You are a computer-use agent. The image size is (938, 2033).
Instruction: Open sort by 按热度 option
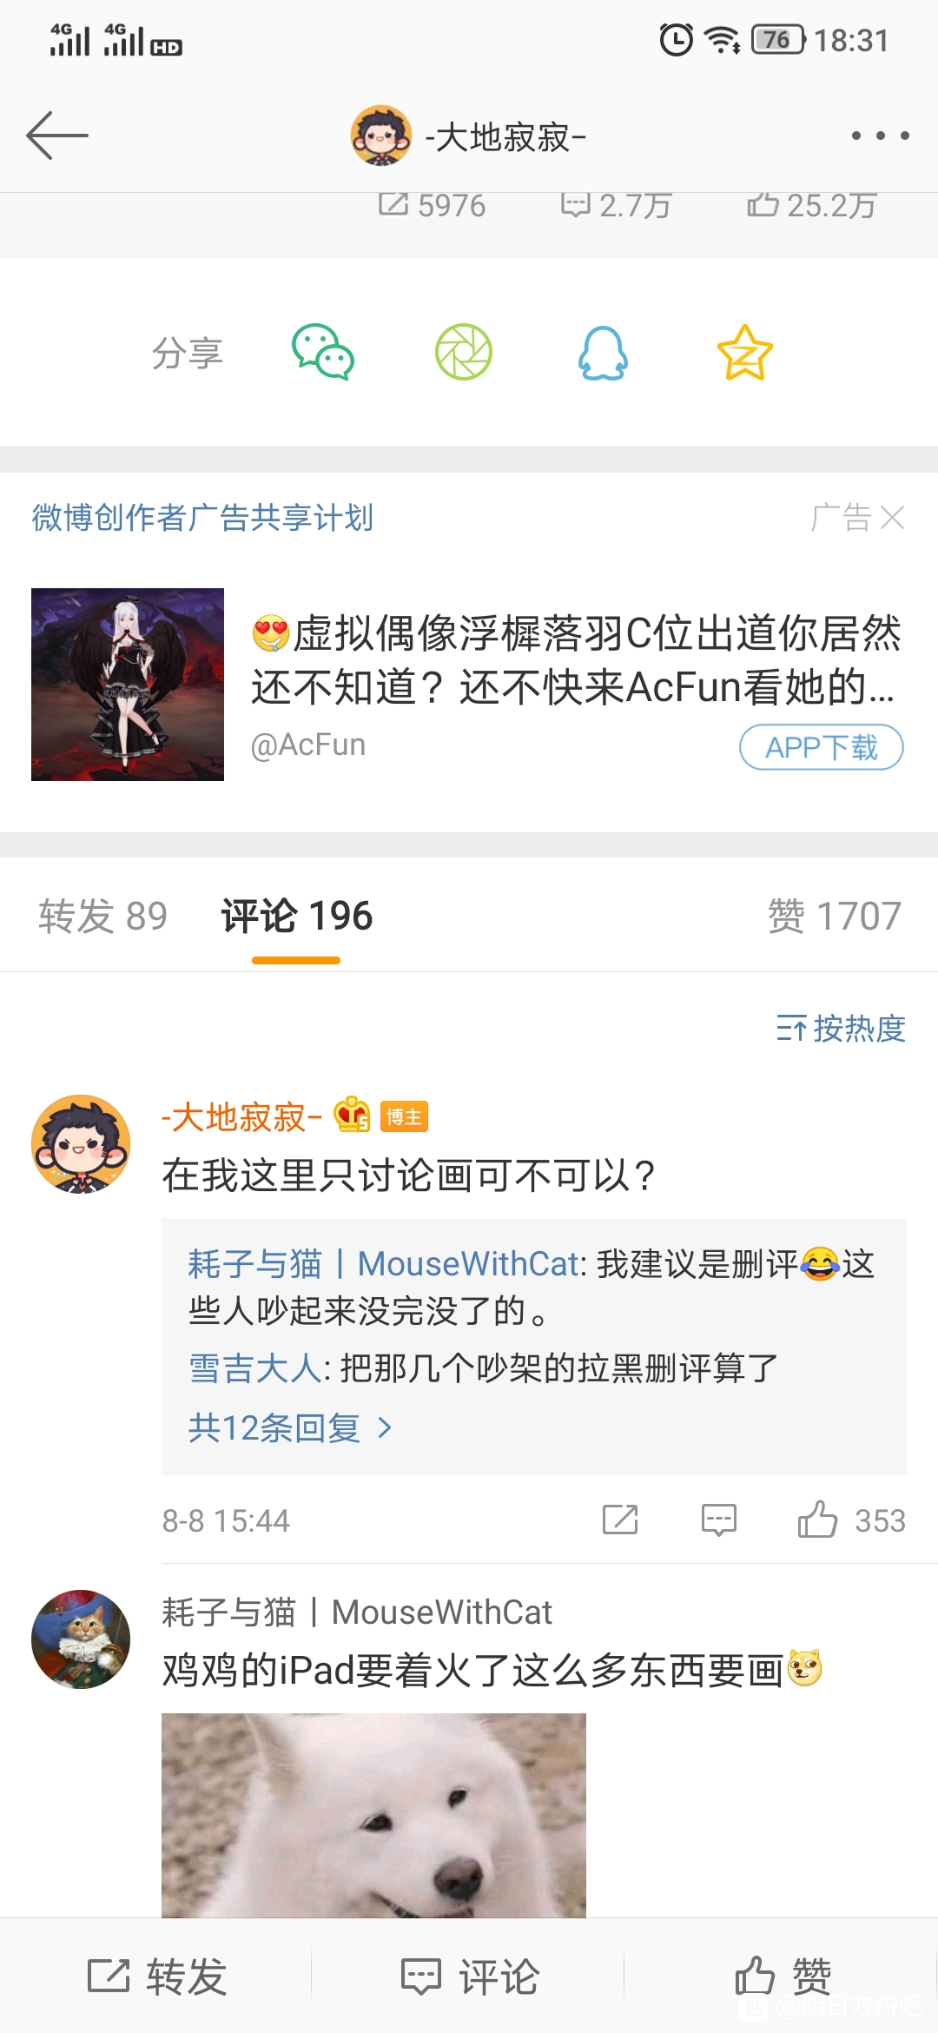click(841, 1029)
